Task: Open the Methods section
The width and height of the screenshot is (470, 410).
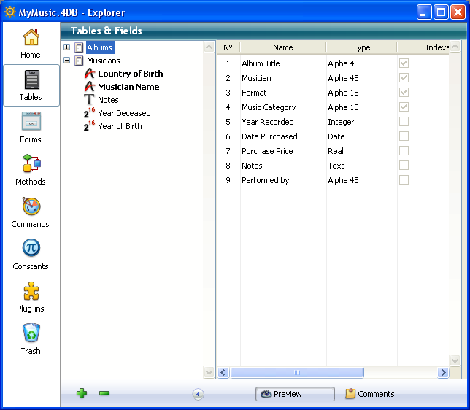Action: click(x=31, y=170)
